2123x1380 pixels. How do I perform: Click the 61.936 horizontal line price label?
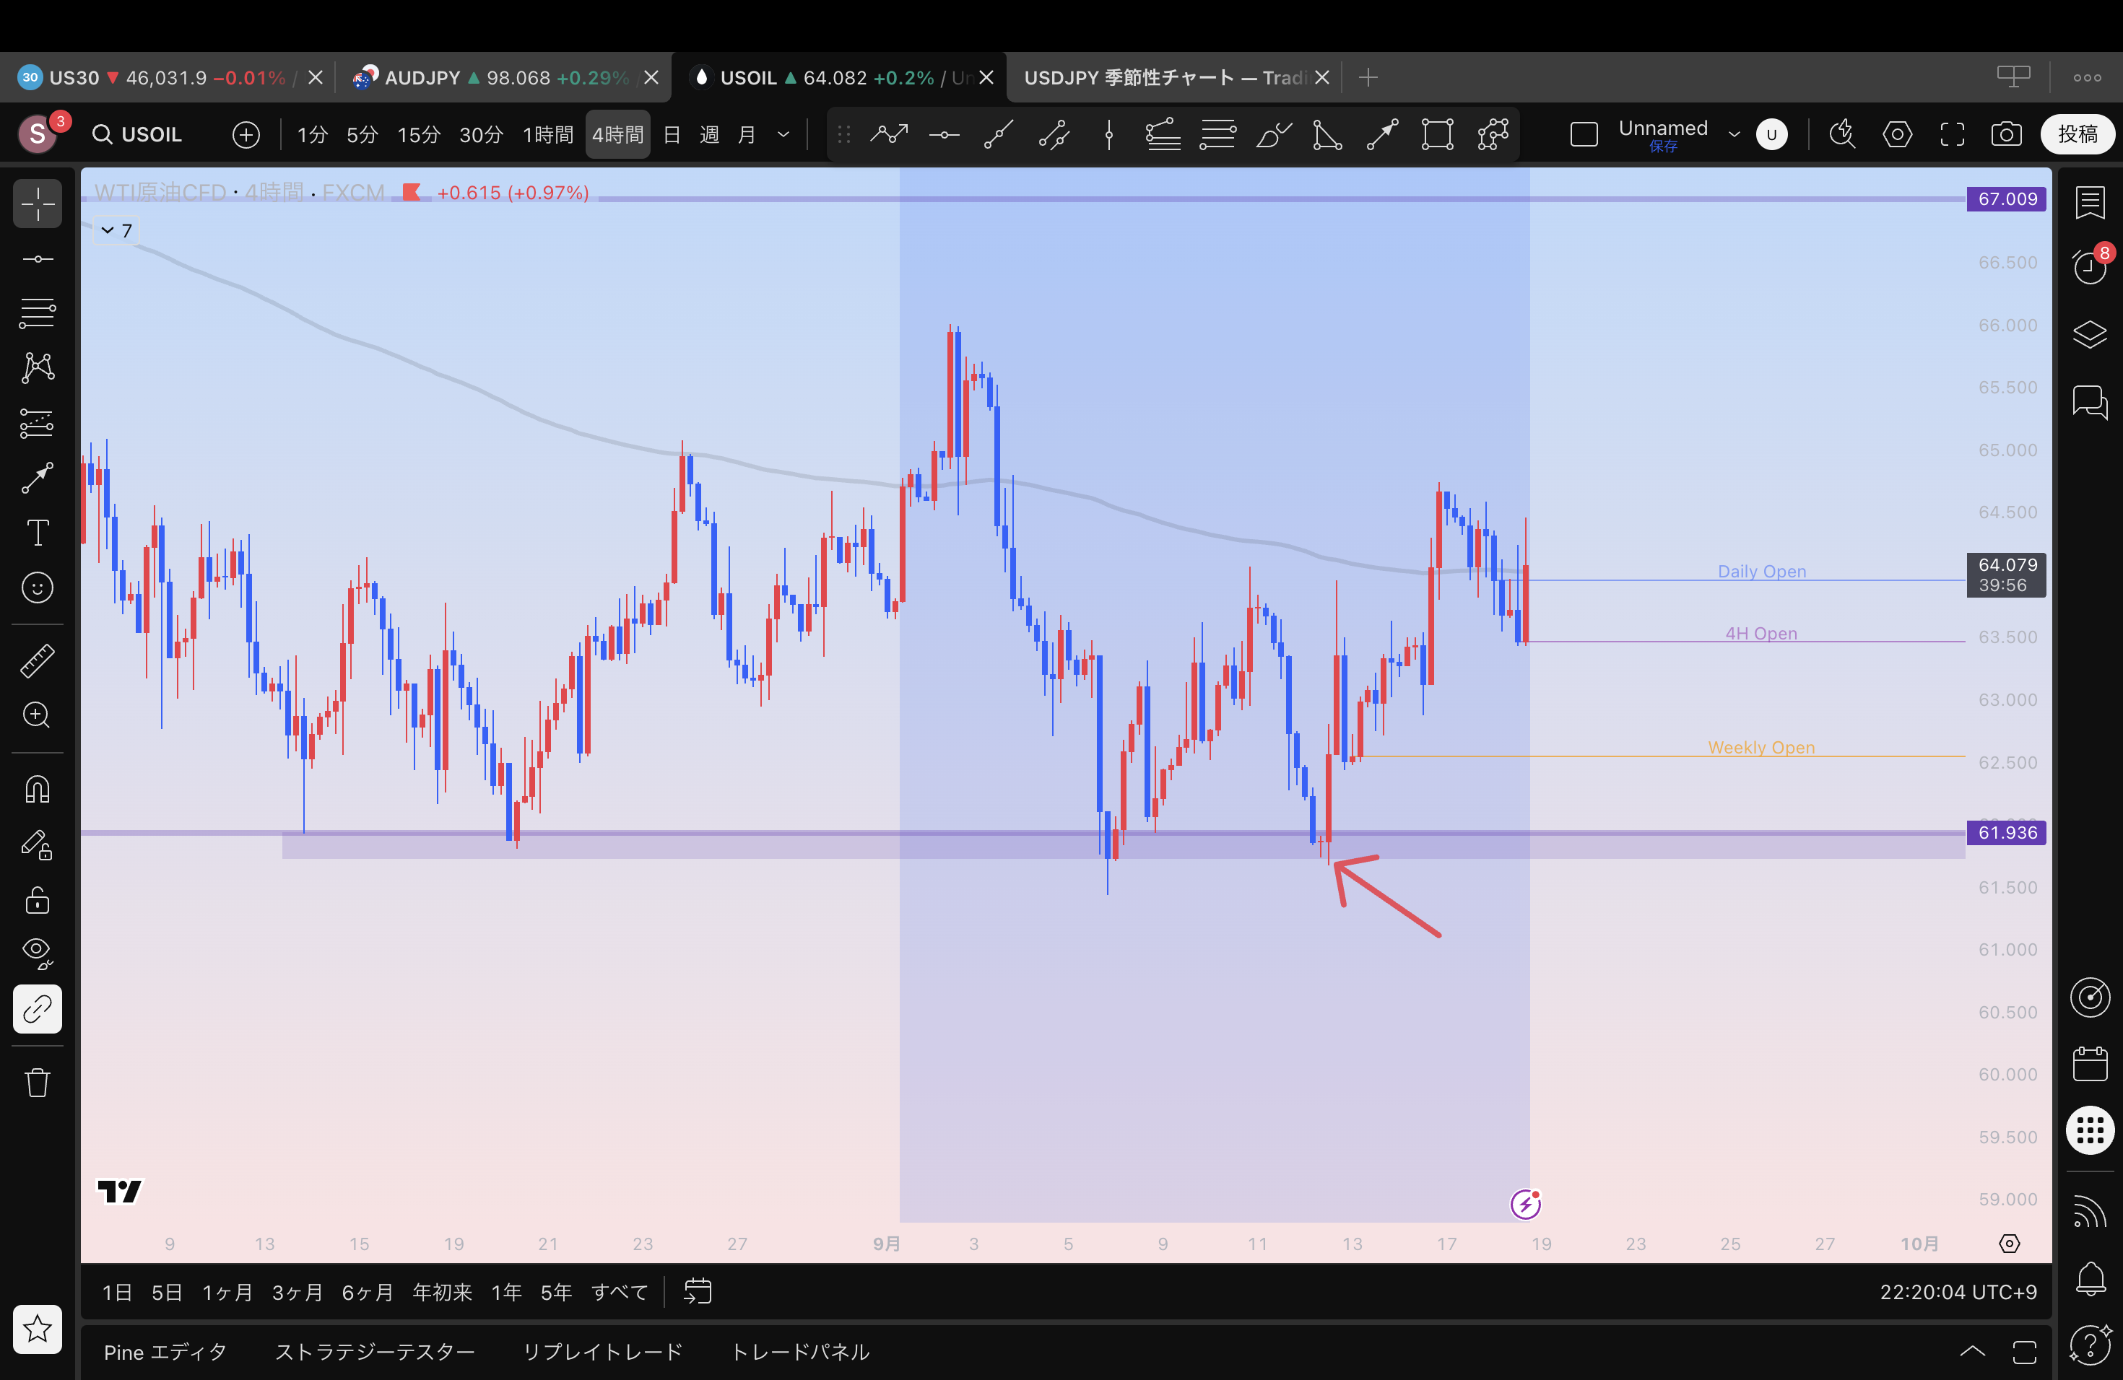2006,833
